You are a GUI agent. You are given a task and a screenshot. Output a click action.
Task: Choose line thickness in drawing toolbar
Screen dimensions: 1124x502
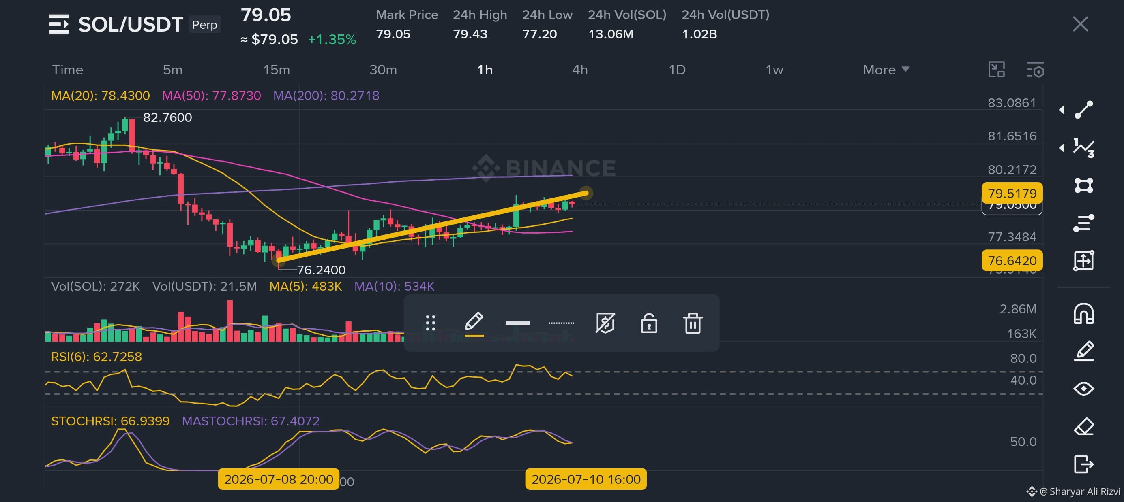(x=517, y=323)
